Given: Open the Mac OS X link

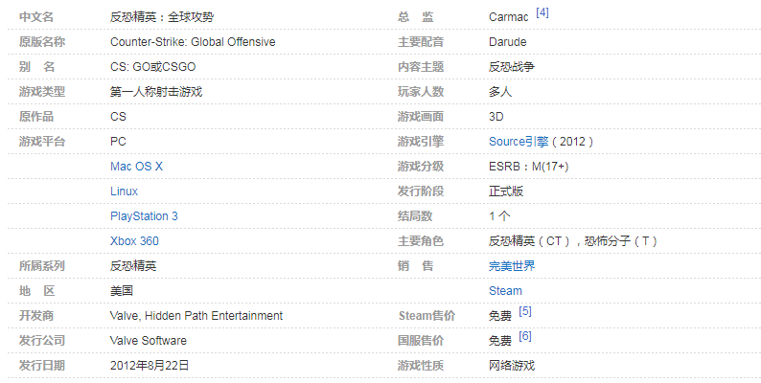Looking at the screenshot, I should tap(136, 167).
